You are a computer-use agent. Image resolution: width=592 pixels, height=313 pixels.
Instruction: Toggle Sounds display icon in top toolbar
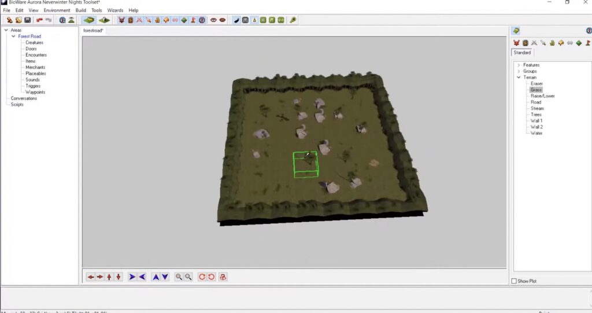[x=175, y=20]
